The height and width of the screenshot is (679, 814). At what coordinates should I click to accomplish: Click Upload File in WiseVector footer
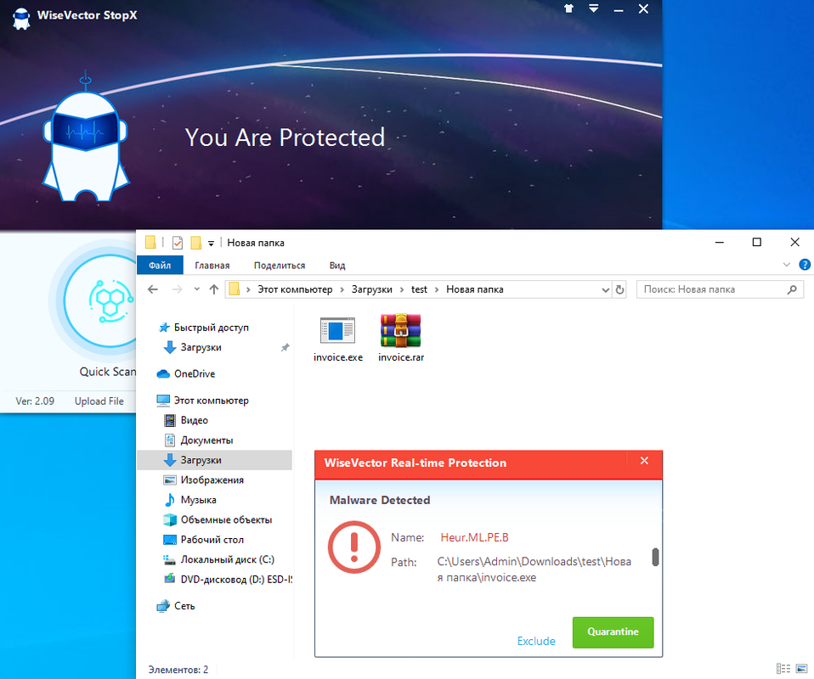coord(99,401)
